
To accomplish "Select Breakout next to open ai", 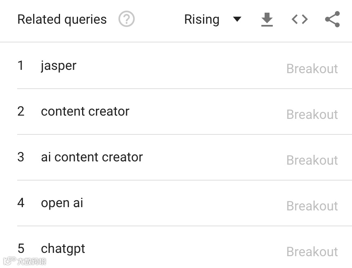I will point(312,206).
